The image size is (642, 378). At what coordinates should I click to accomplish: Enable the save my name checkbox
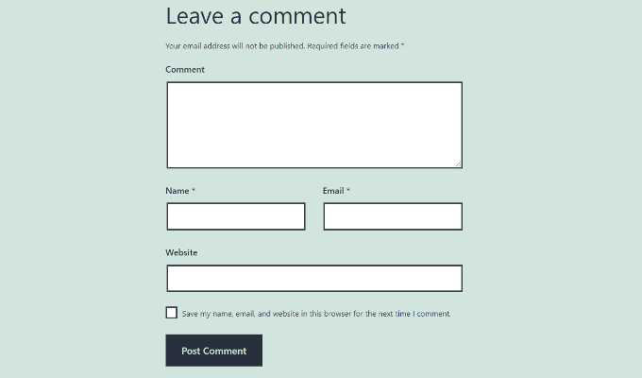(172, 313)
